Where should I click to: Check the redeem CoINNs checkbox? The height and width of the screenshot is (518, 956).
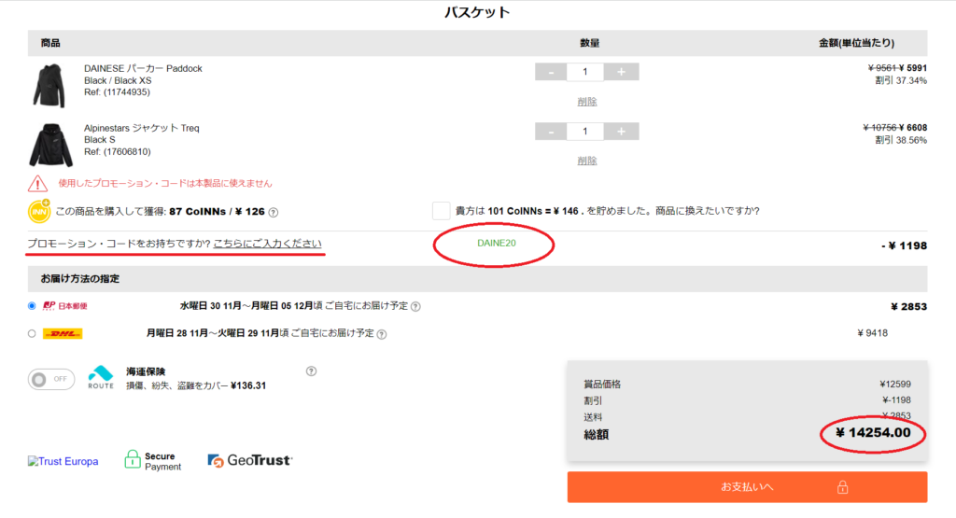coord(442,211)
